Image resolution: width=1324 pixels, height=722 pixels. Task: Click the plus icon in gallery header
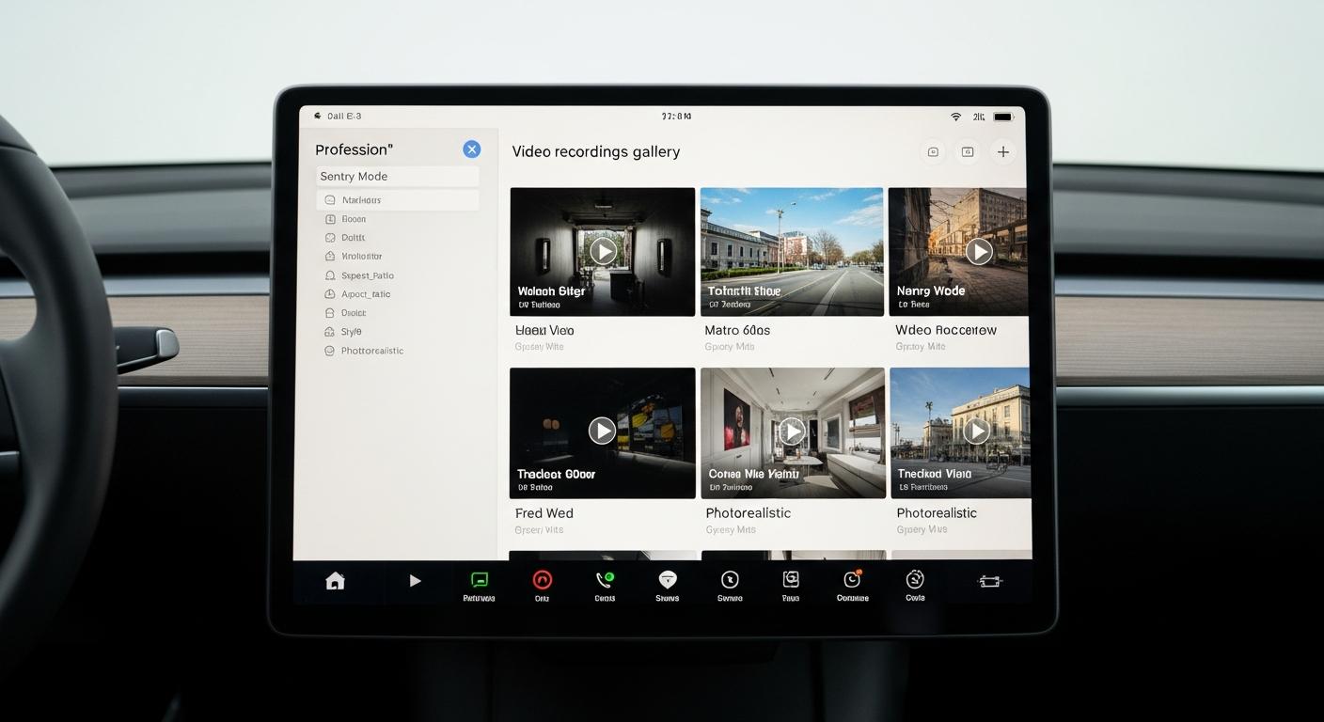[x=1003, y=152]
